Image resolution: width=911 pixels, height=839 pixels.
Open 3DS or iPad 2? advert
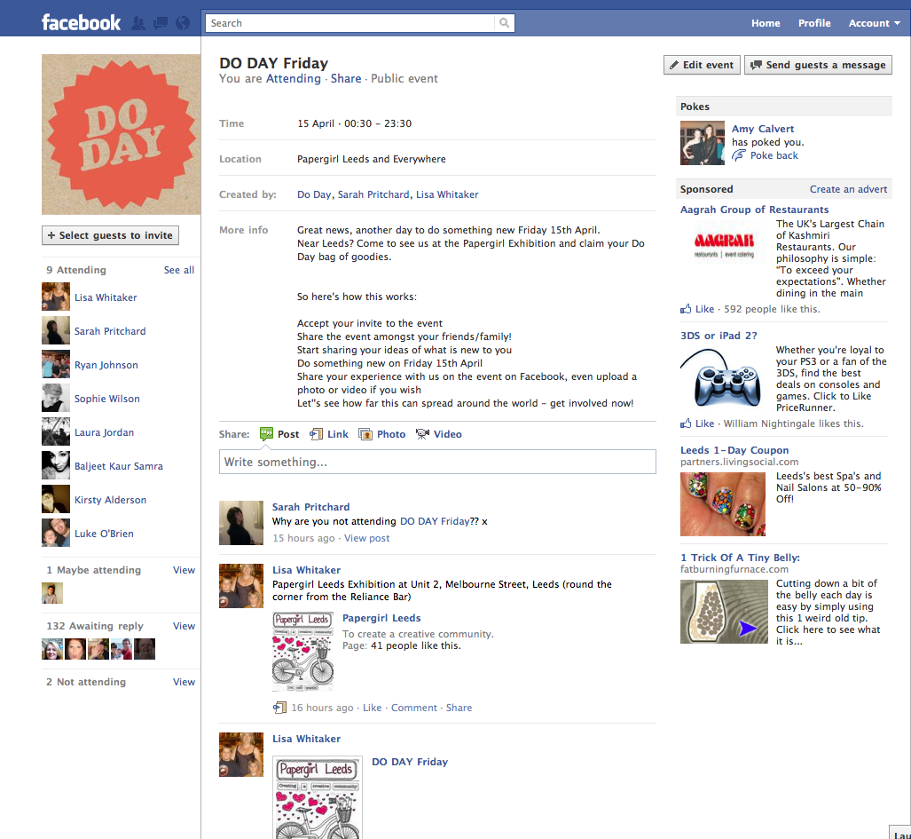click(x=719, y=336)
